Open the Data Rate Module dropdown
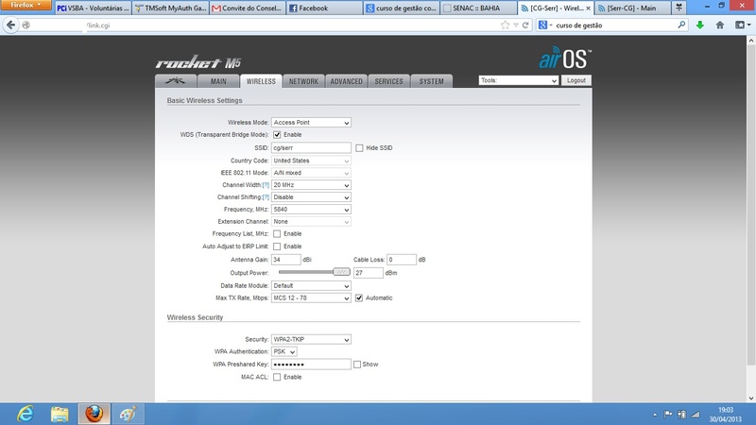The image size is (756, 425). point(311,286)
